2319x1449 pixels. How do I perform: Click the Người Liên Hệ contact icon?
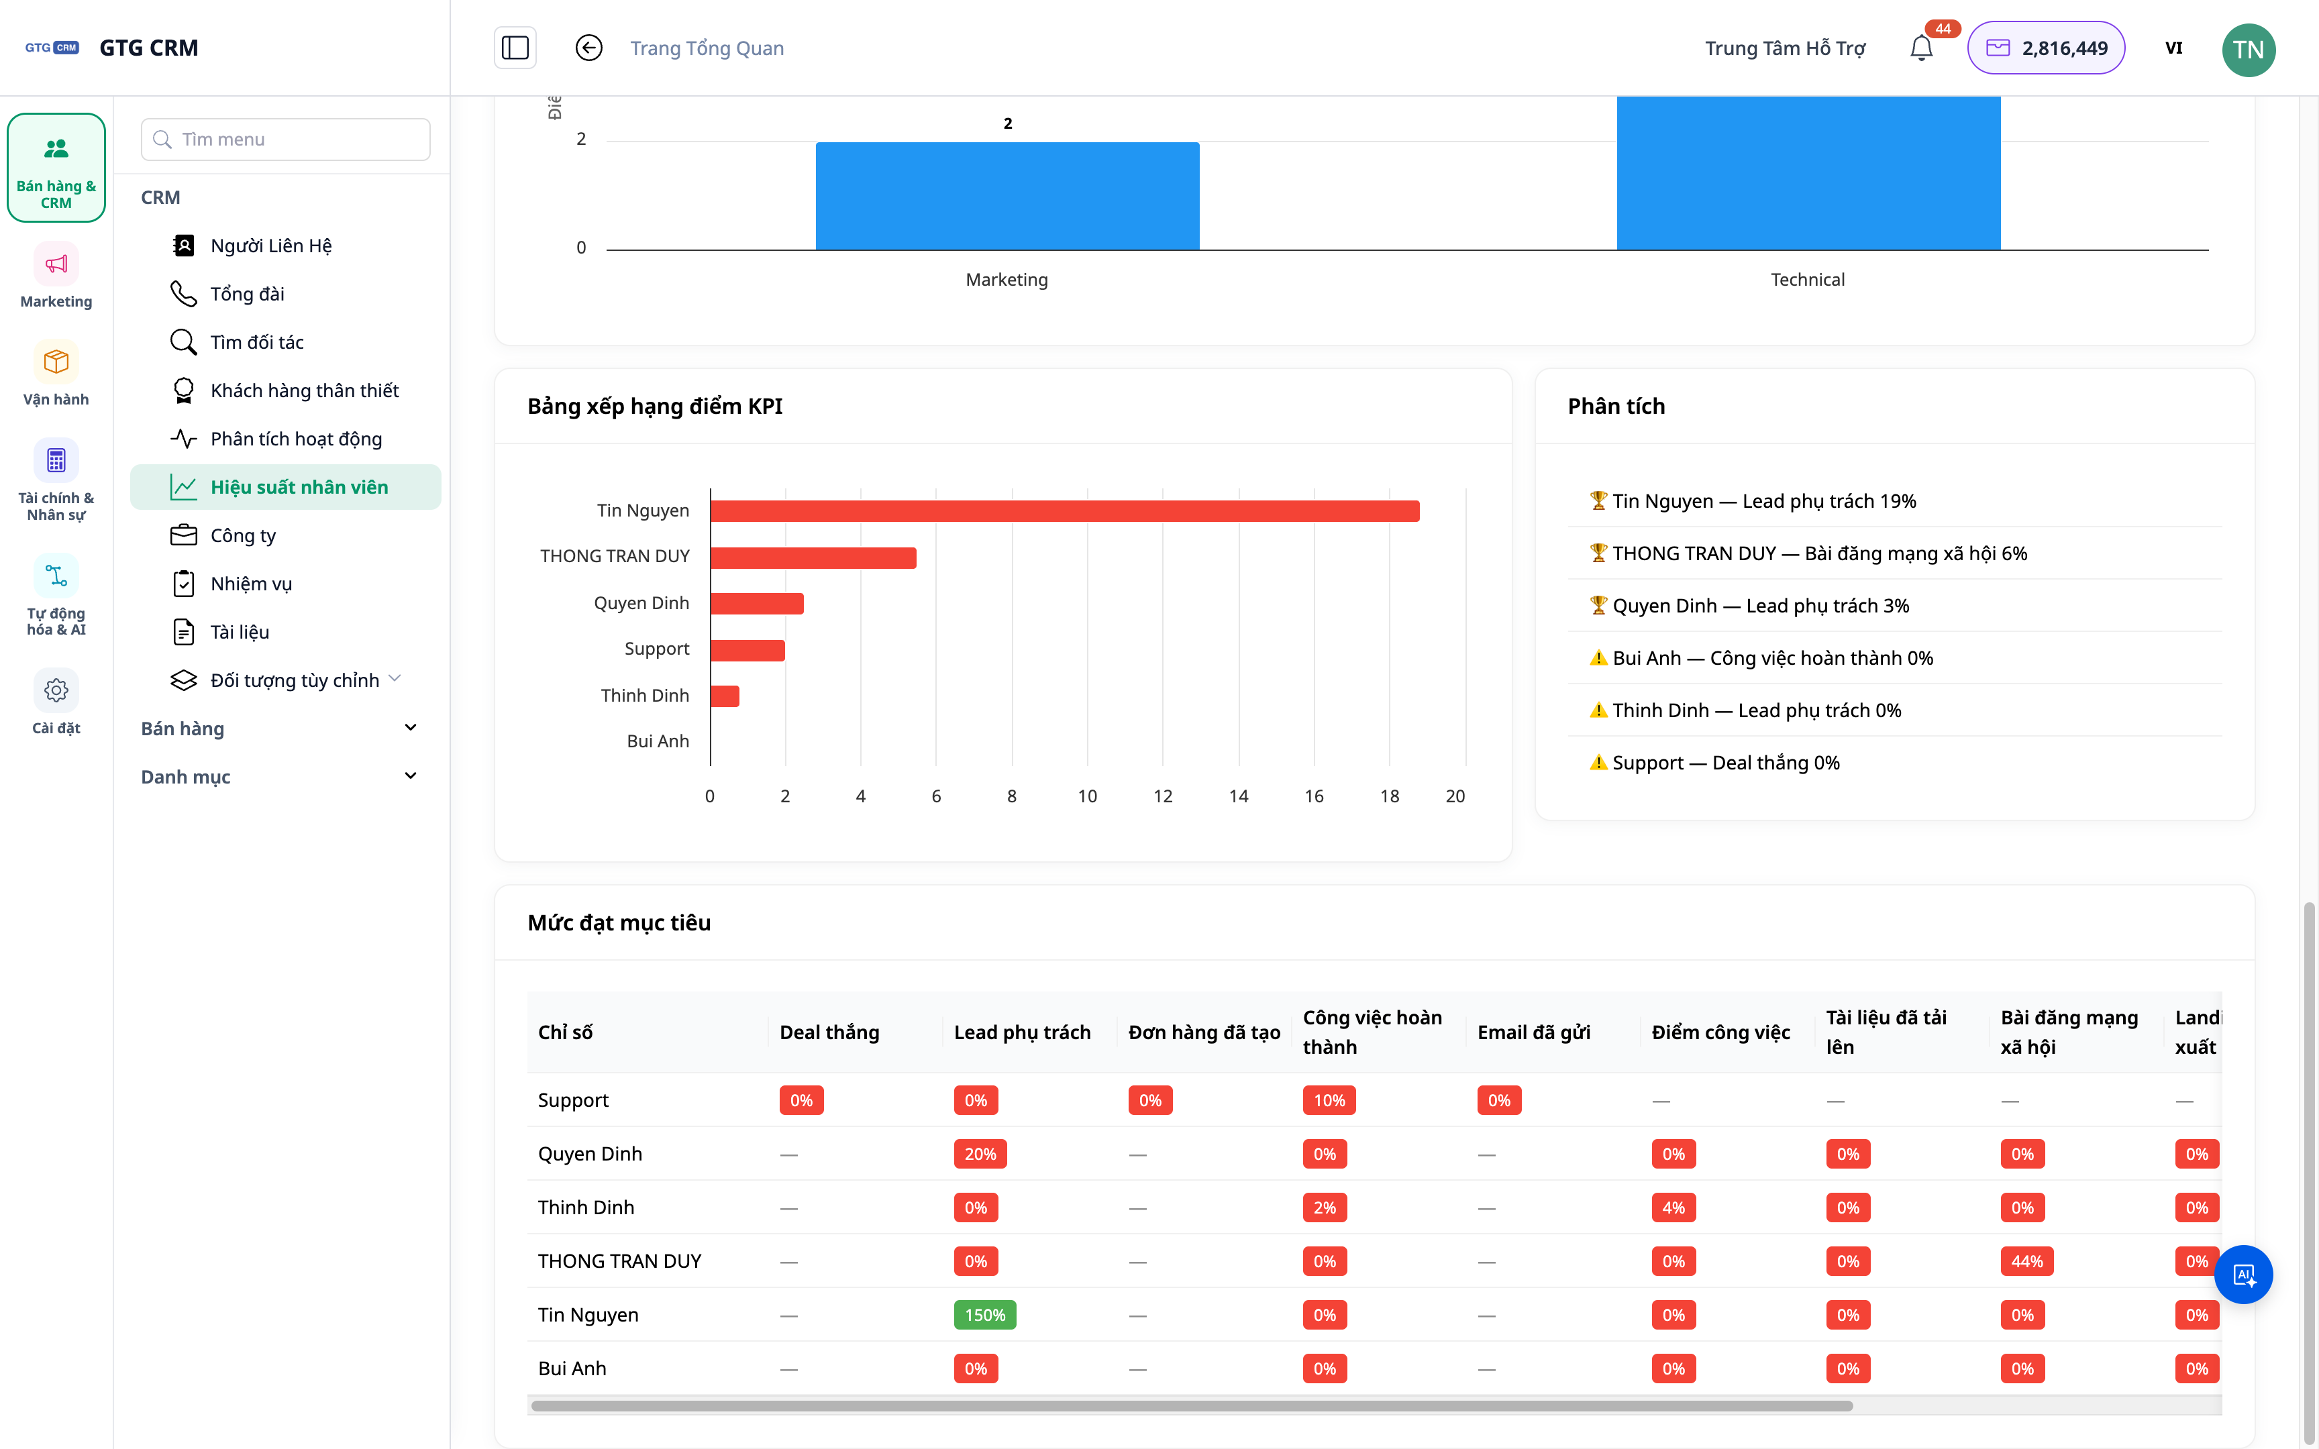(x=183, y=246)
